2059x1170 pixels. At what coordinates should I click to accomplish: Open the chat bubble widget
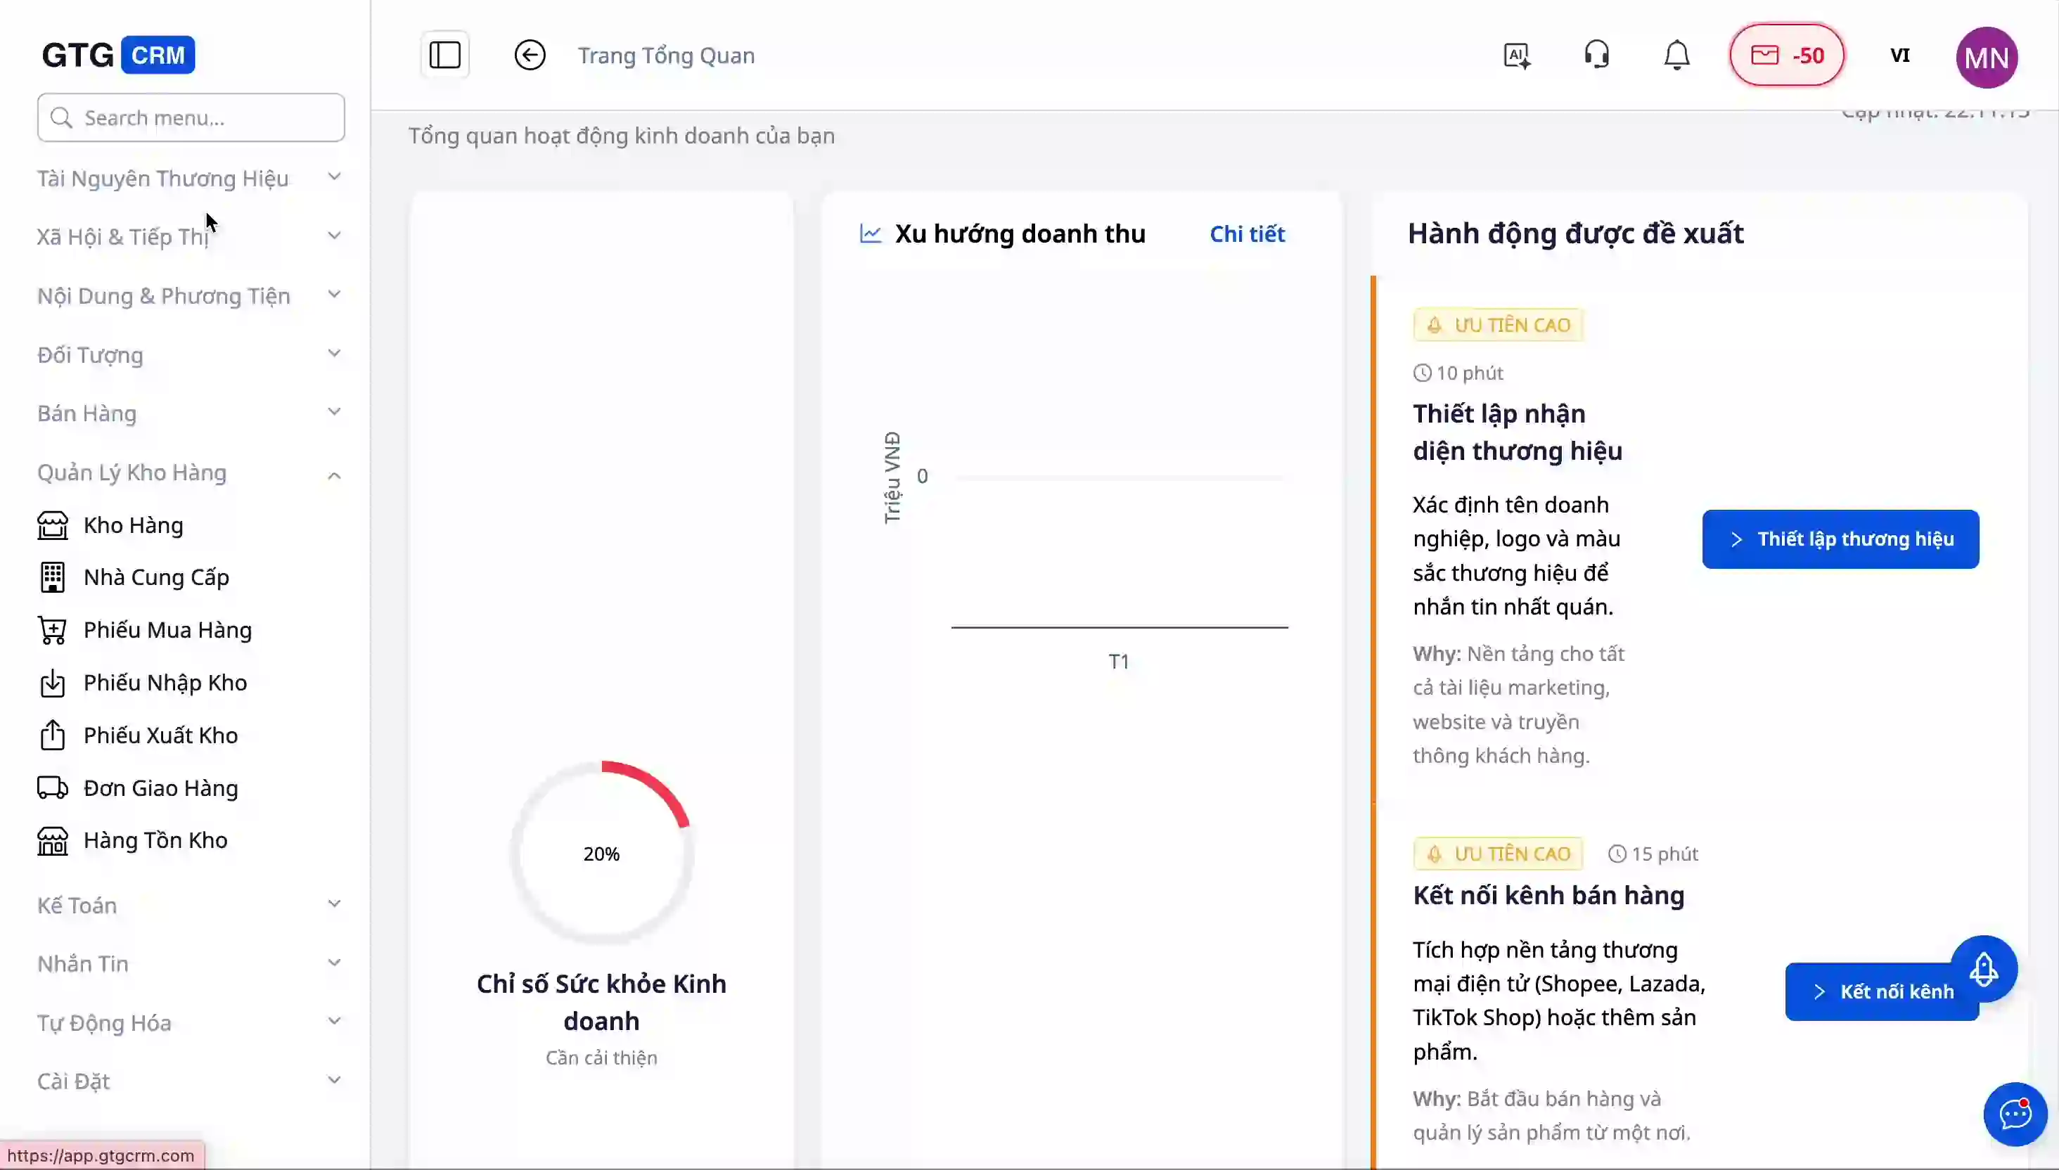click(x=2015, y=1114)
